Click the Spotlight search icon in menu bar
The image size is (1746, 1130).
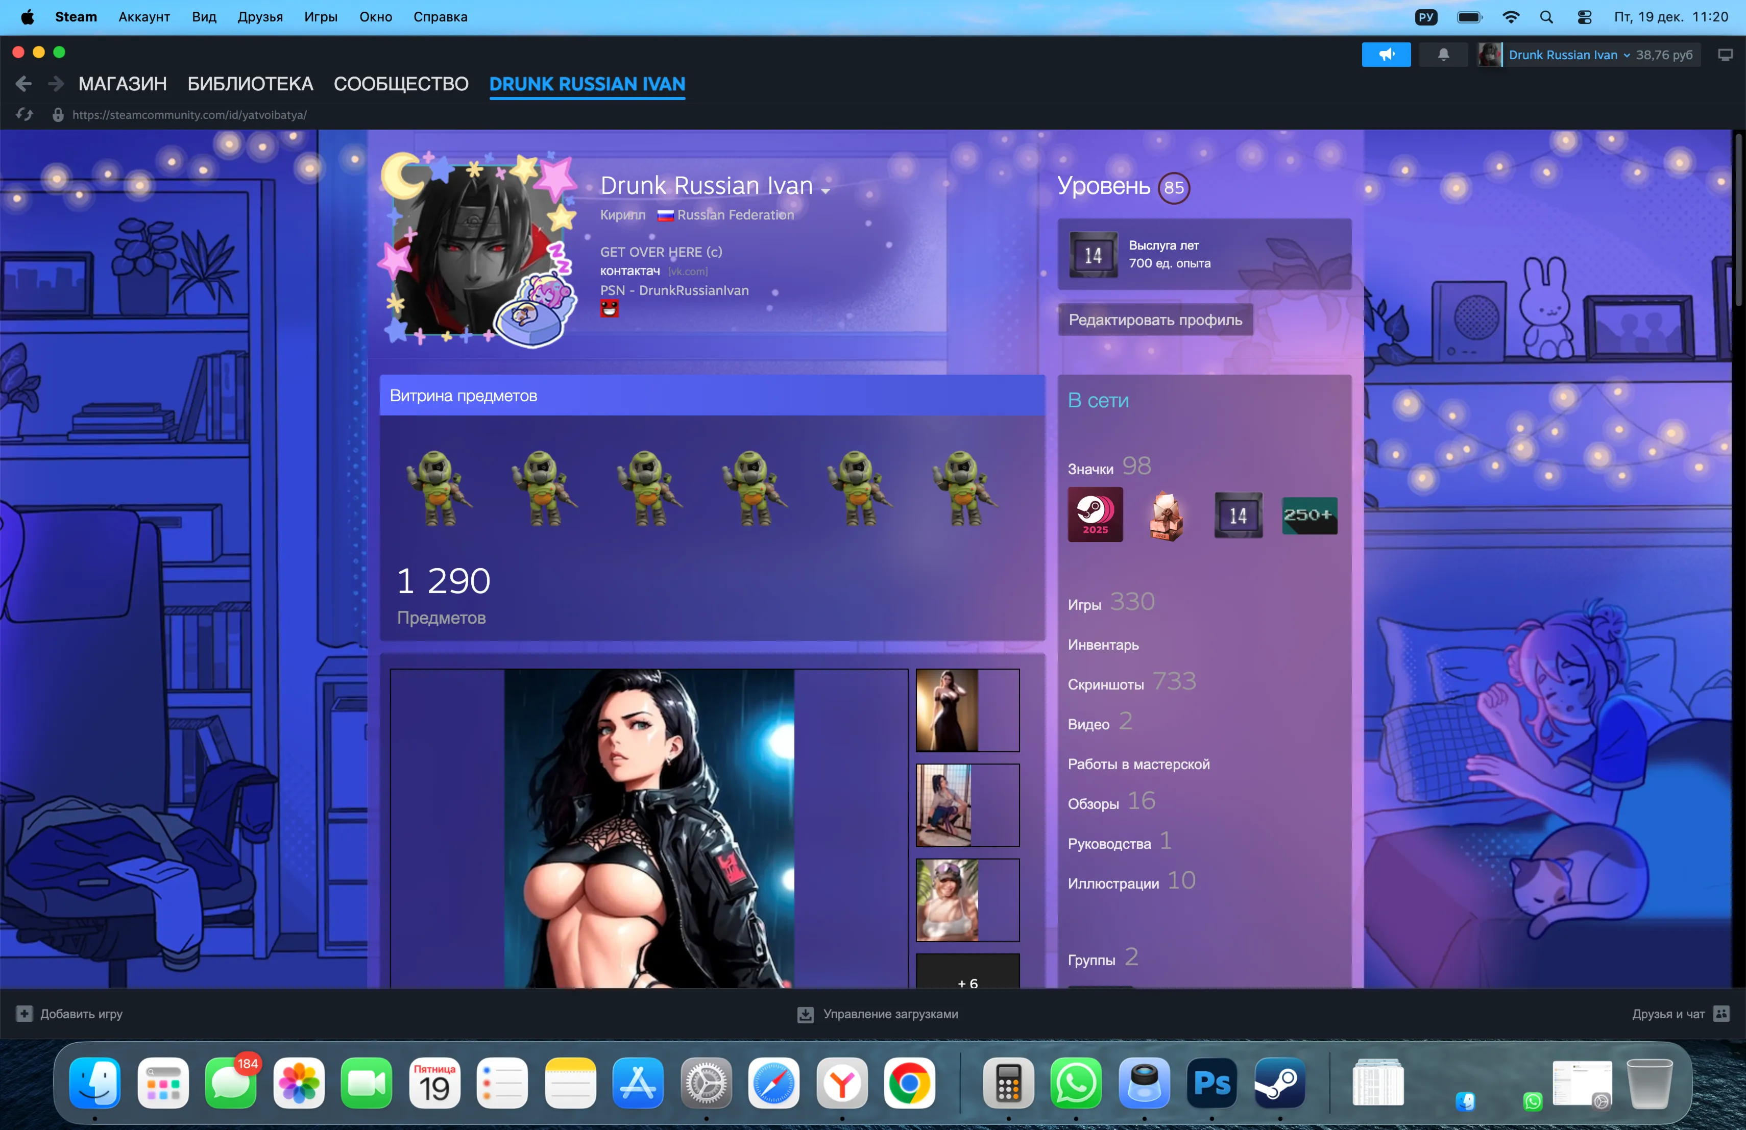pyautogui.click(x=1546, y=17)
